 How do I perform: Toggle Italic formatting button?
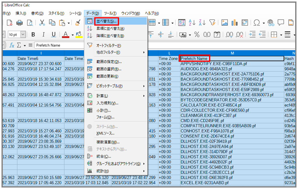tap(44, 35)
